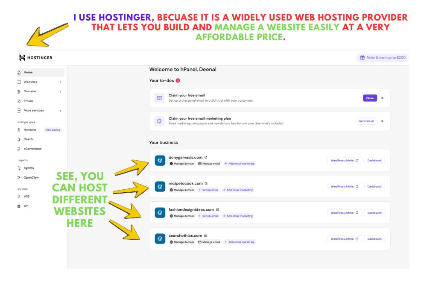Click Set up email for fashiondesignideas.com

[208, 216]
